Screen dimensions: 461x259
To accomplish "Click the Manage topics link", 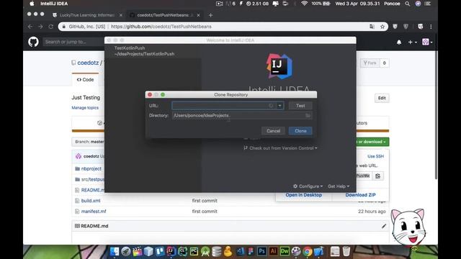I will tap(85, 108).
